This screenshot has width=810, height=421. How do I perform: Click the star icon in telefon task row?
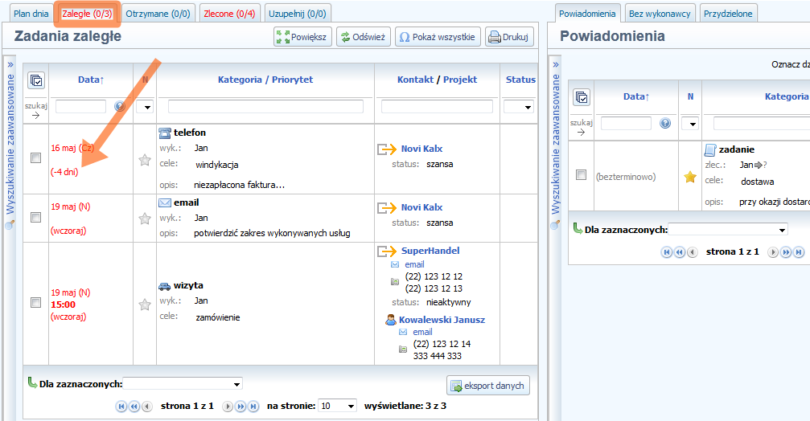coord(145,160)
